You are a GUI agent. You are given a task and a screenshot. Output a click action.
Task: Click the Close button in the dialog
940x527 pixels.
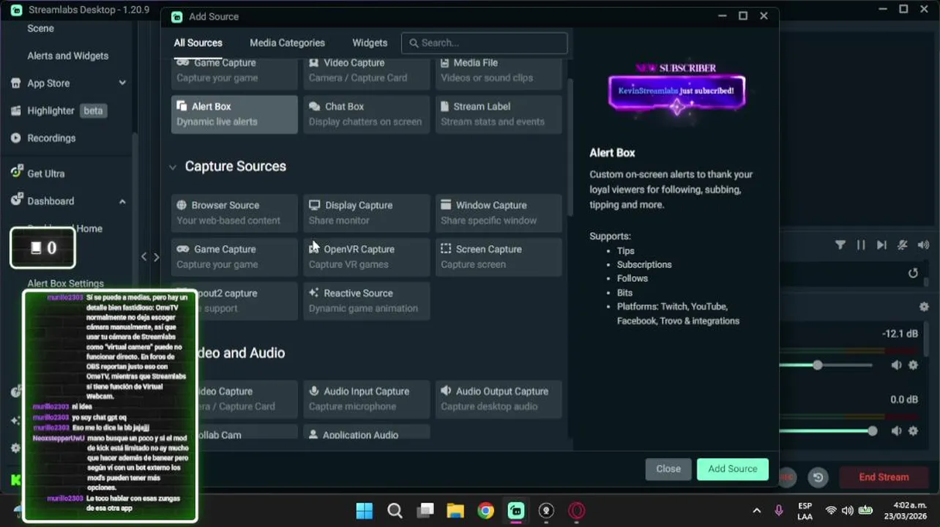click(668, 469)
